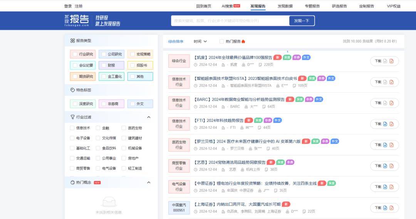
Task: Click the PDF icon for the 中原证券 锂电池 report
Action: [391, 187]
